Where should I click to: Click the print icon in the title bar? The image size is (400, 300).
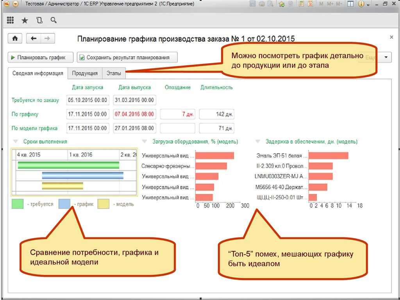pos(262,4)
